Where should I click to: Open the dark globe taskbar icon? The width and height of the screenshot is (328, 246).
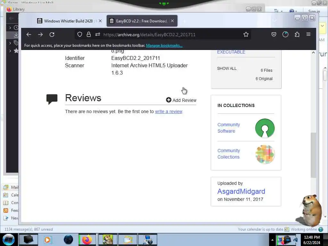point(69,240)
